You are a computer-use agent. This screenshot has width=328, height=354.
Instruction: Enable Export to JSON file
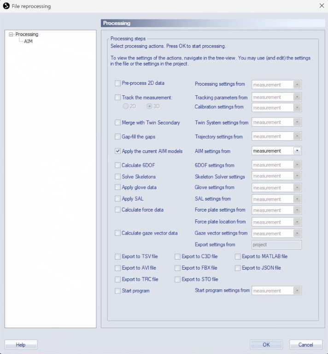pyautogui.click(x=238, y=268)
